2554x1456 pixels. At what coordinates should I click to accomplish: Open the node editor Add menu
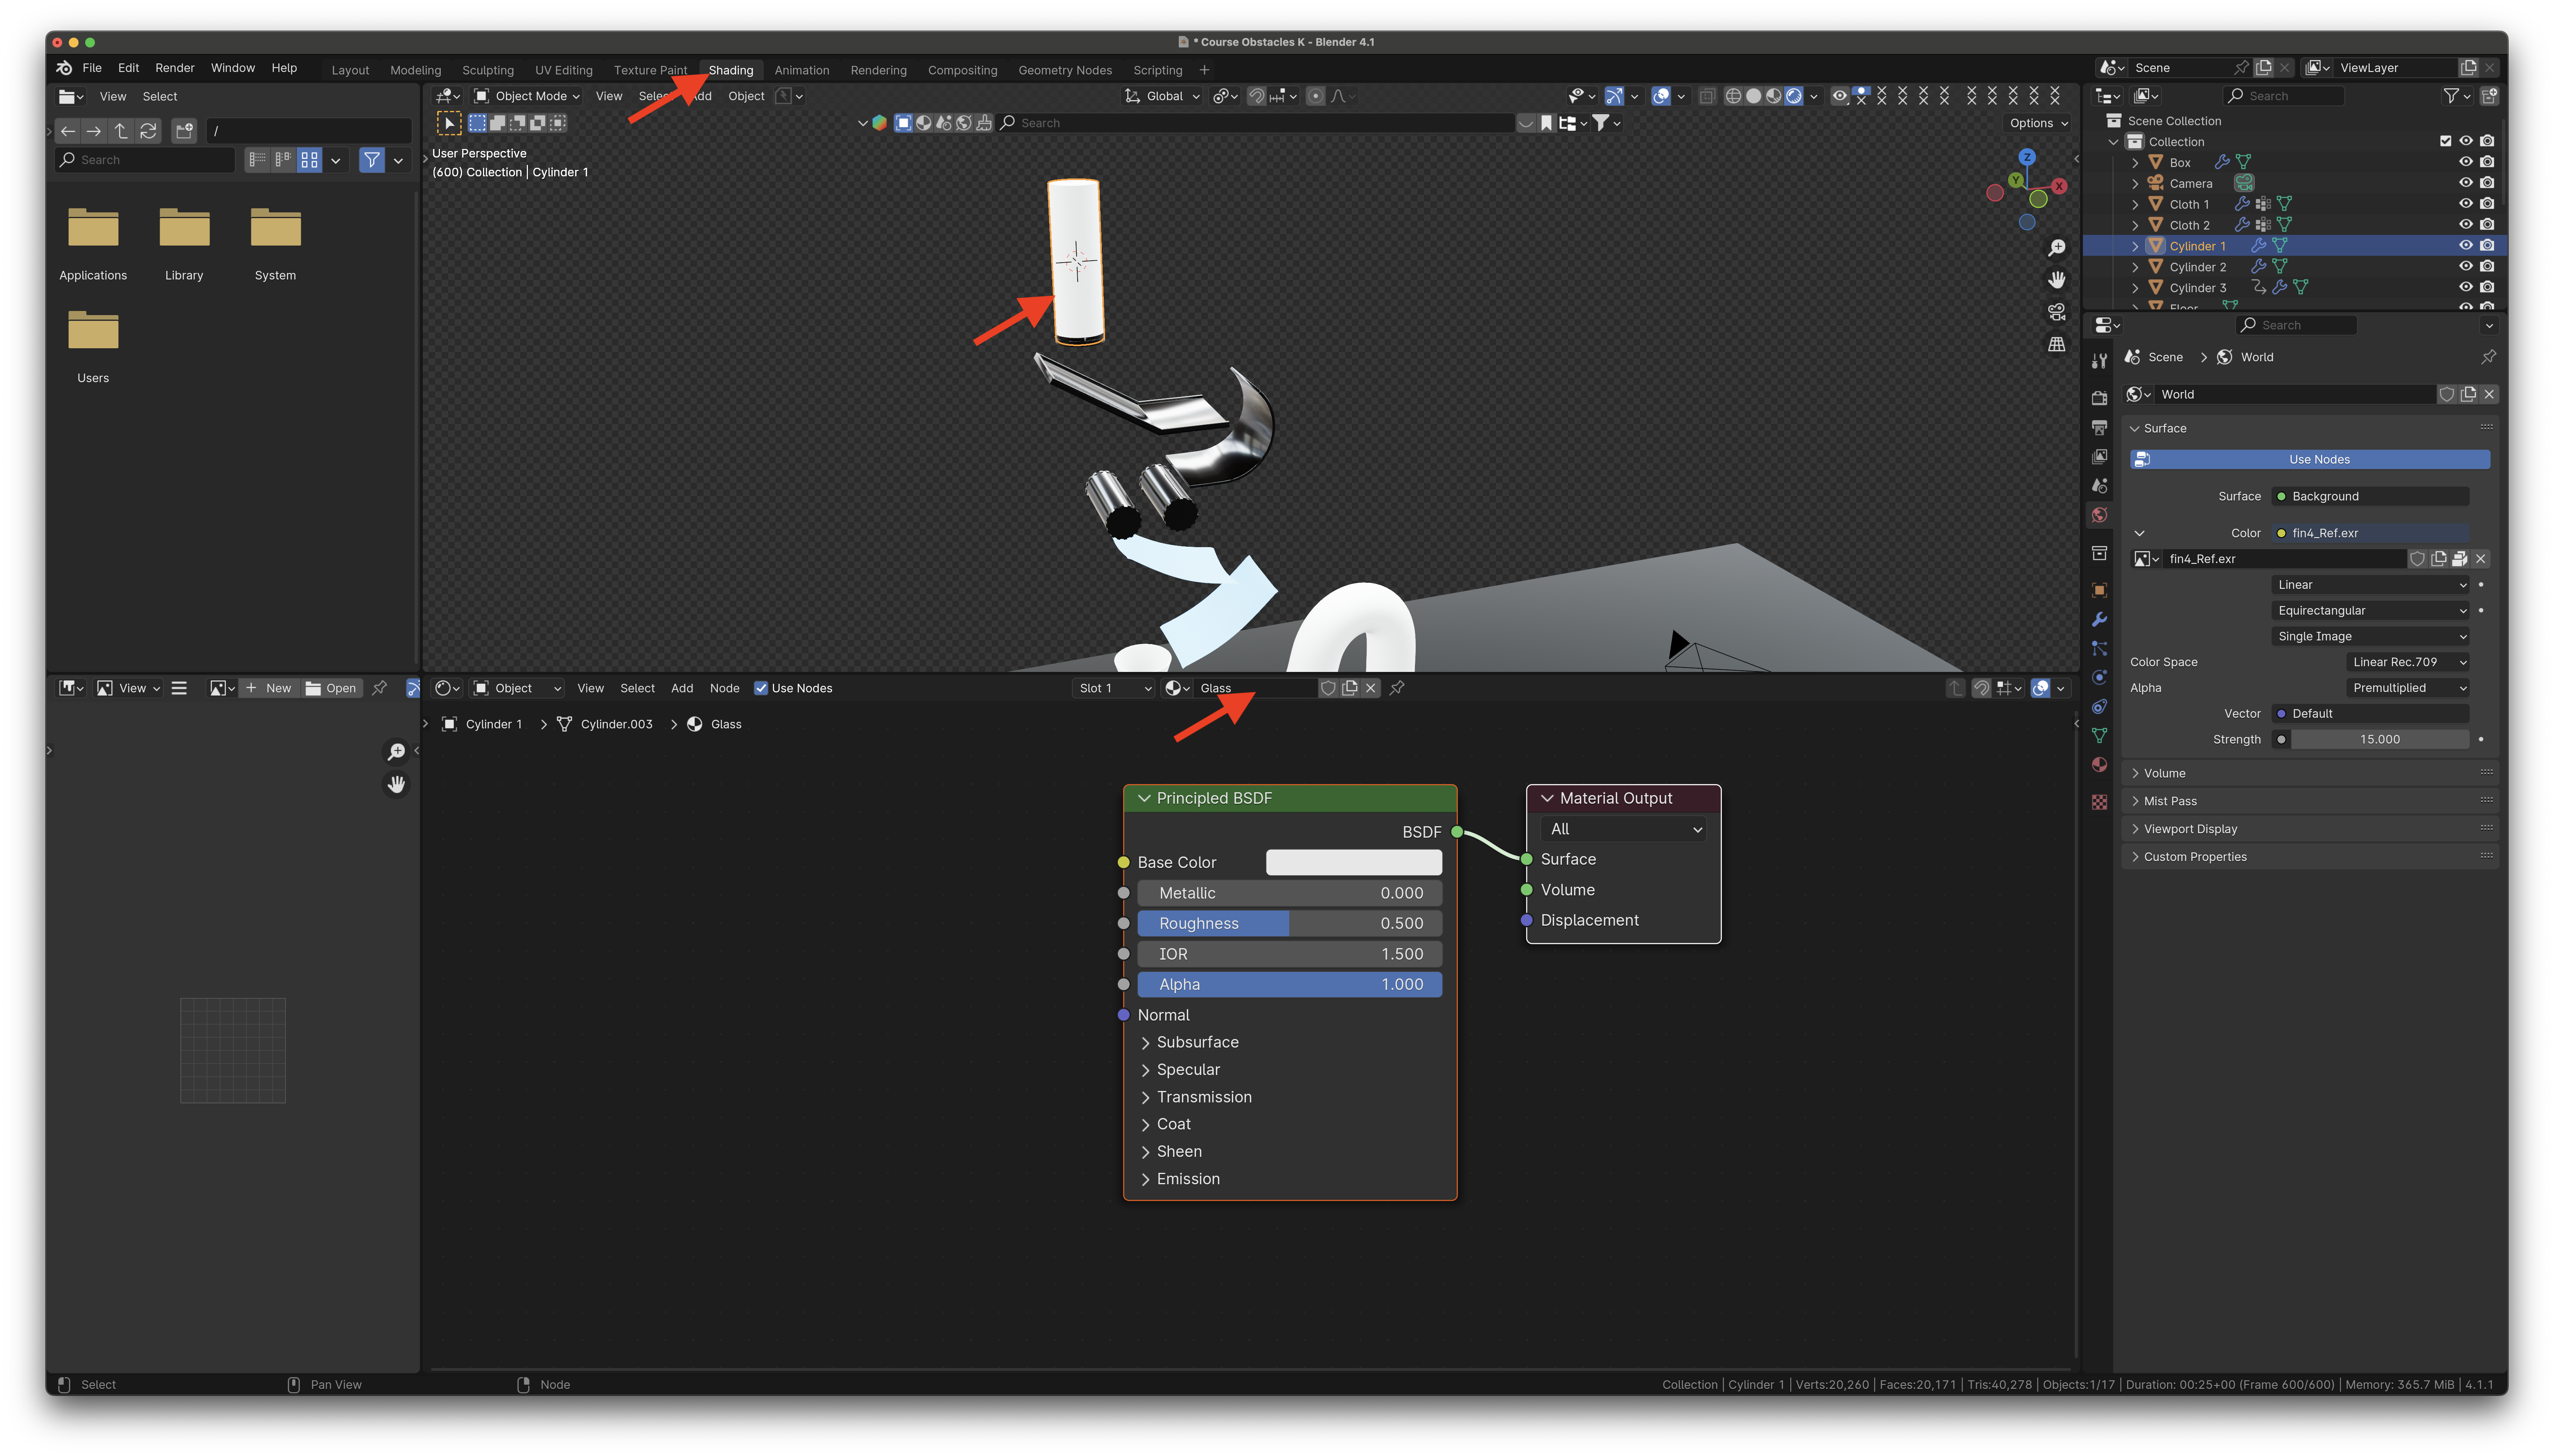[x=682, y=688]
